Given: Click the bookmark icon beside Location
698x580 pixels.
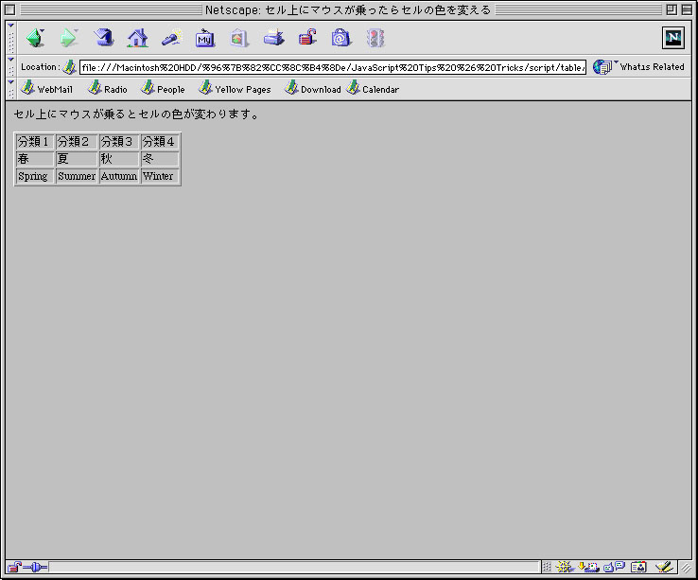Looking at the screenshot, I should [x=69, y=67].
